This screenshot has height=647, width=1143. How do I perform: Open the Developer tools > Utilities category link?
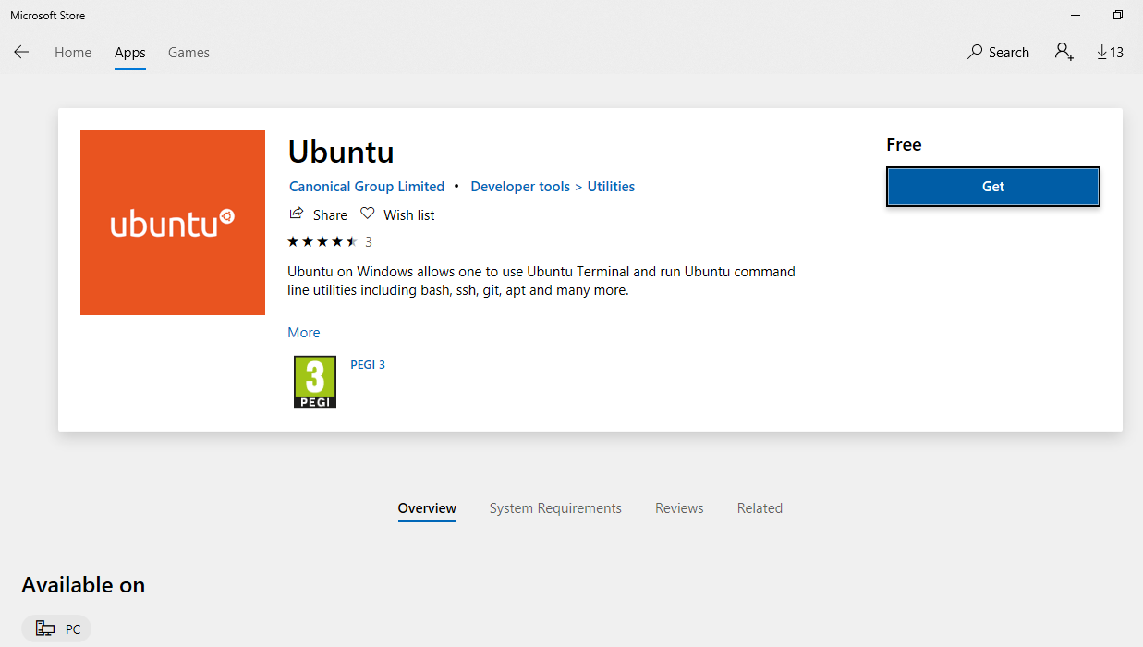(x=553, y=187)
